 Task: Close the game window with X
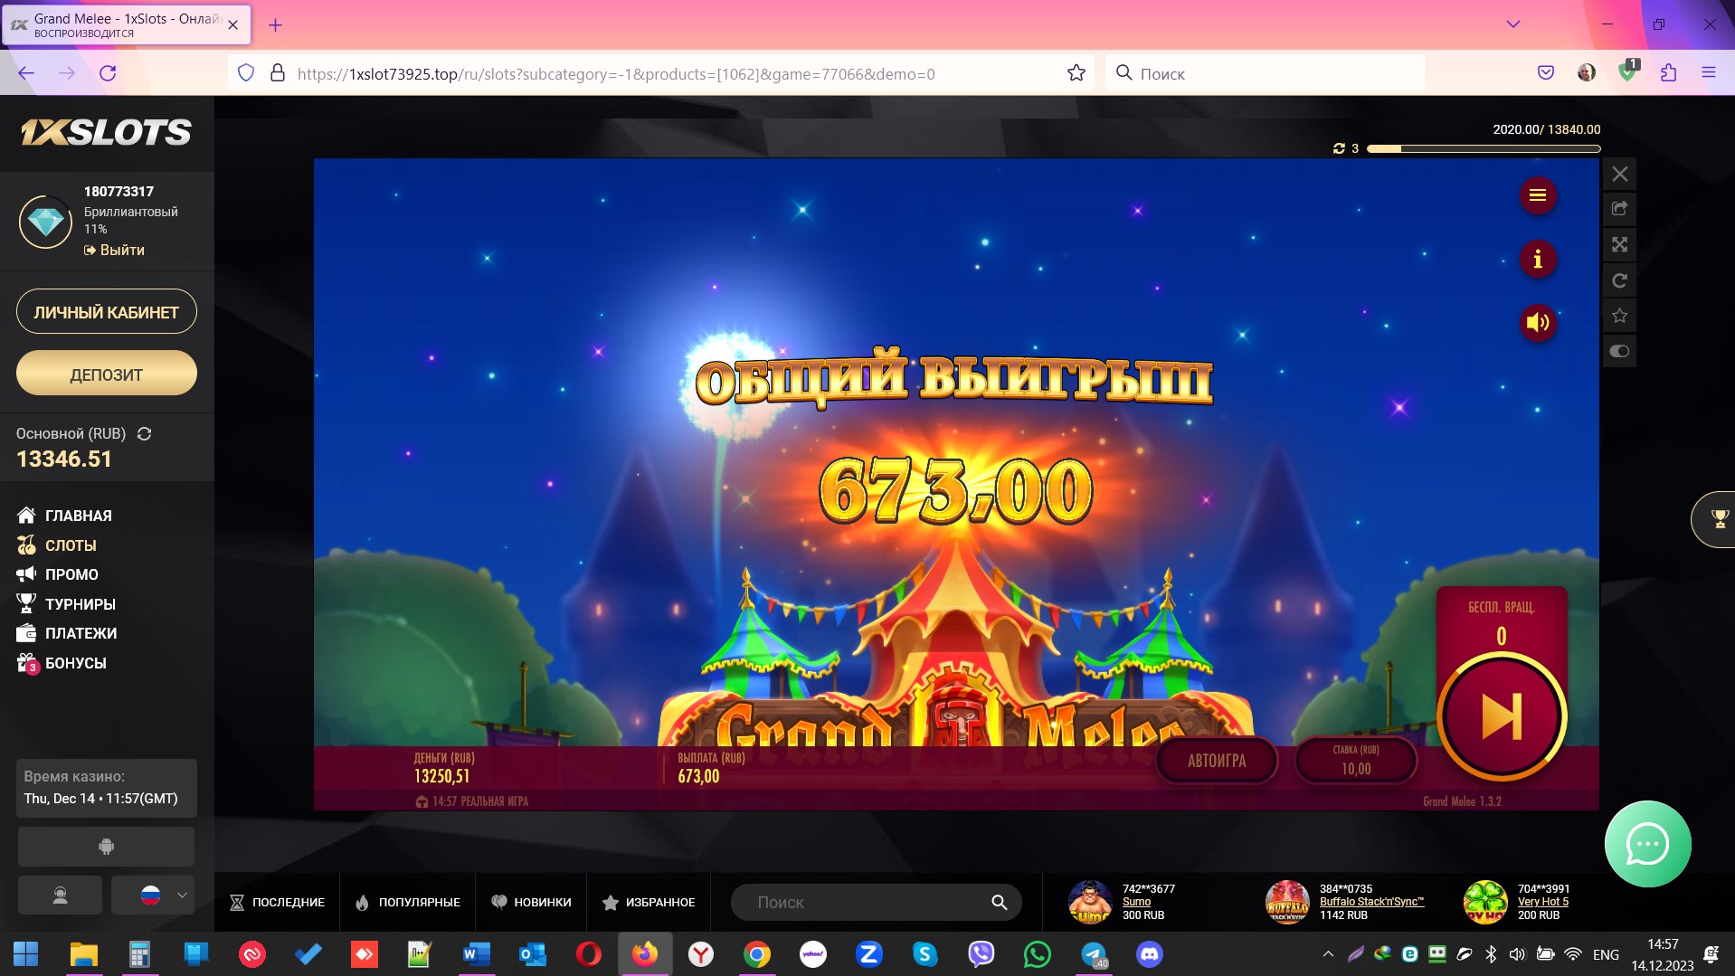click(x=1619, y=174)
